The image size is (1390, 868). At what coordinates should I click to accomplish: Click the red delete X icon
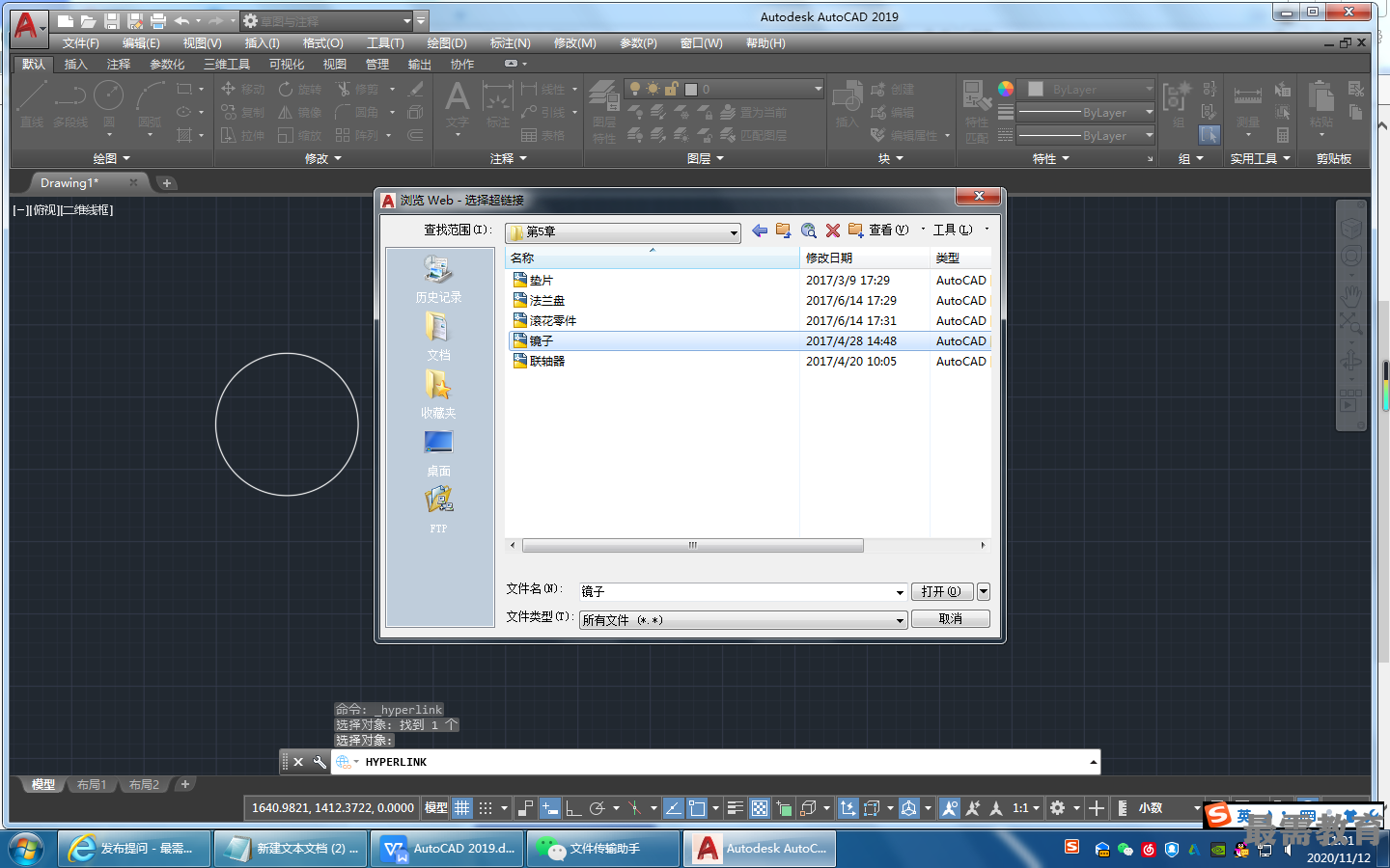pos(833,231)
